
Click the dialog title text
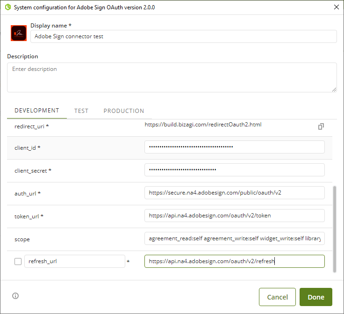84,7
